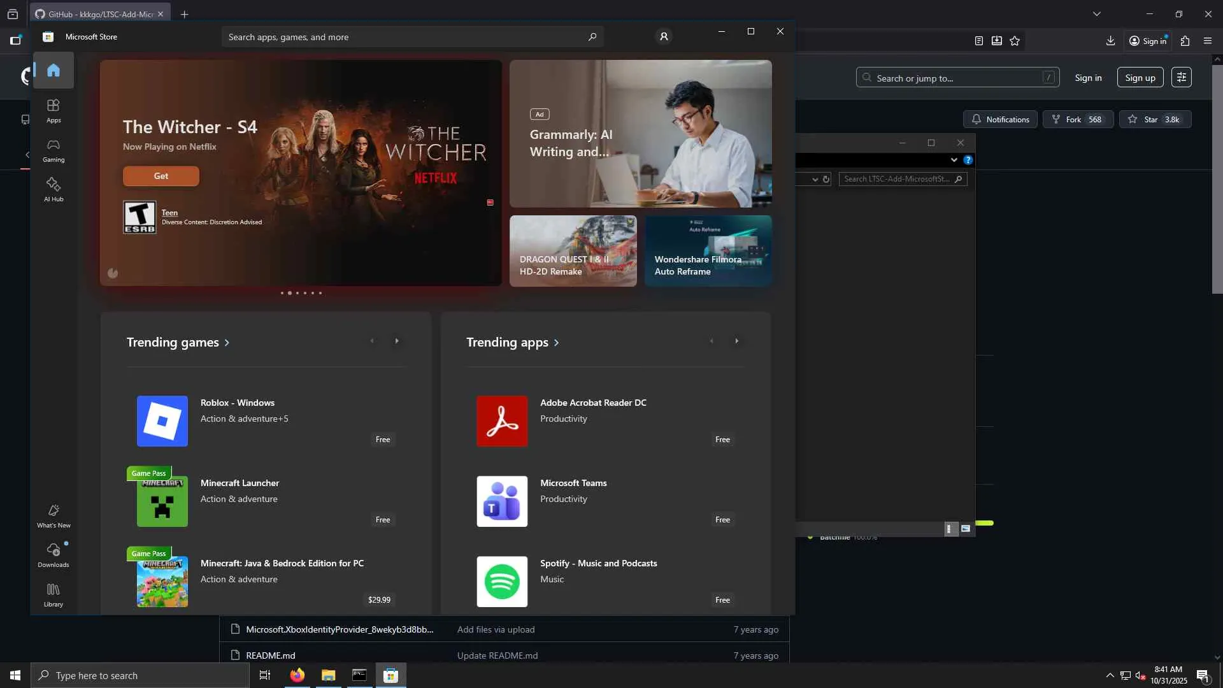Select the first carousel page dot

[x=282, y=293]
